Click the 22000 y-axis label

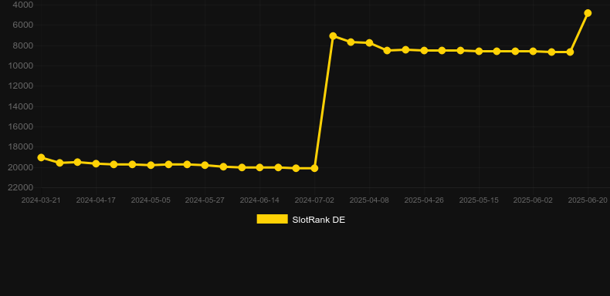tap(21, 187)
